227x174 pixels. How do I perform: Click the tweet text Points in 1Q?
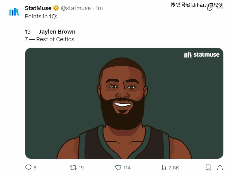(41, 16)
